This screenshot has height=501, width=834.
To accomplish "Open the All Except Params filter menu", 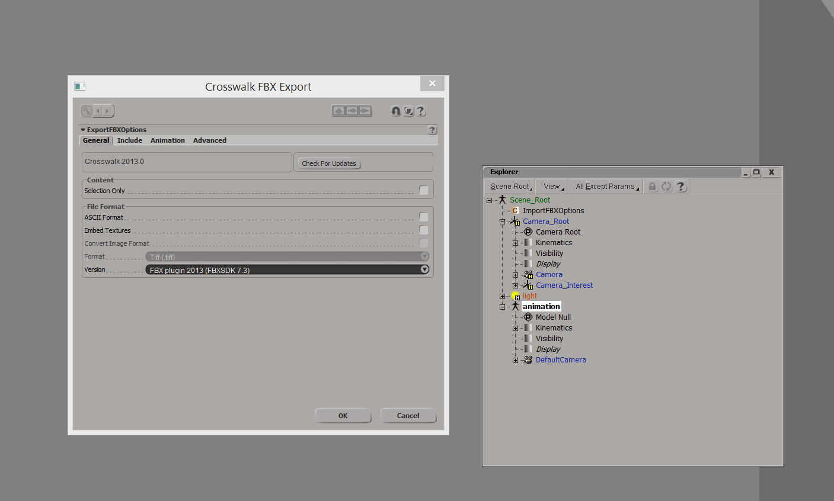I will coord(607,187).
